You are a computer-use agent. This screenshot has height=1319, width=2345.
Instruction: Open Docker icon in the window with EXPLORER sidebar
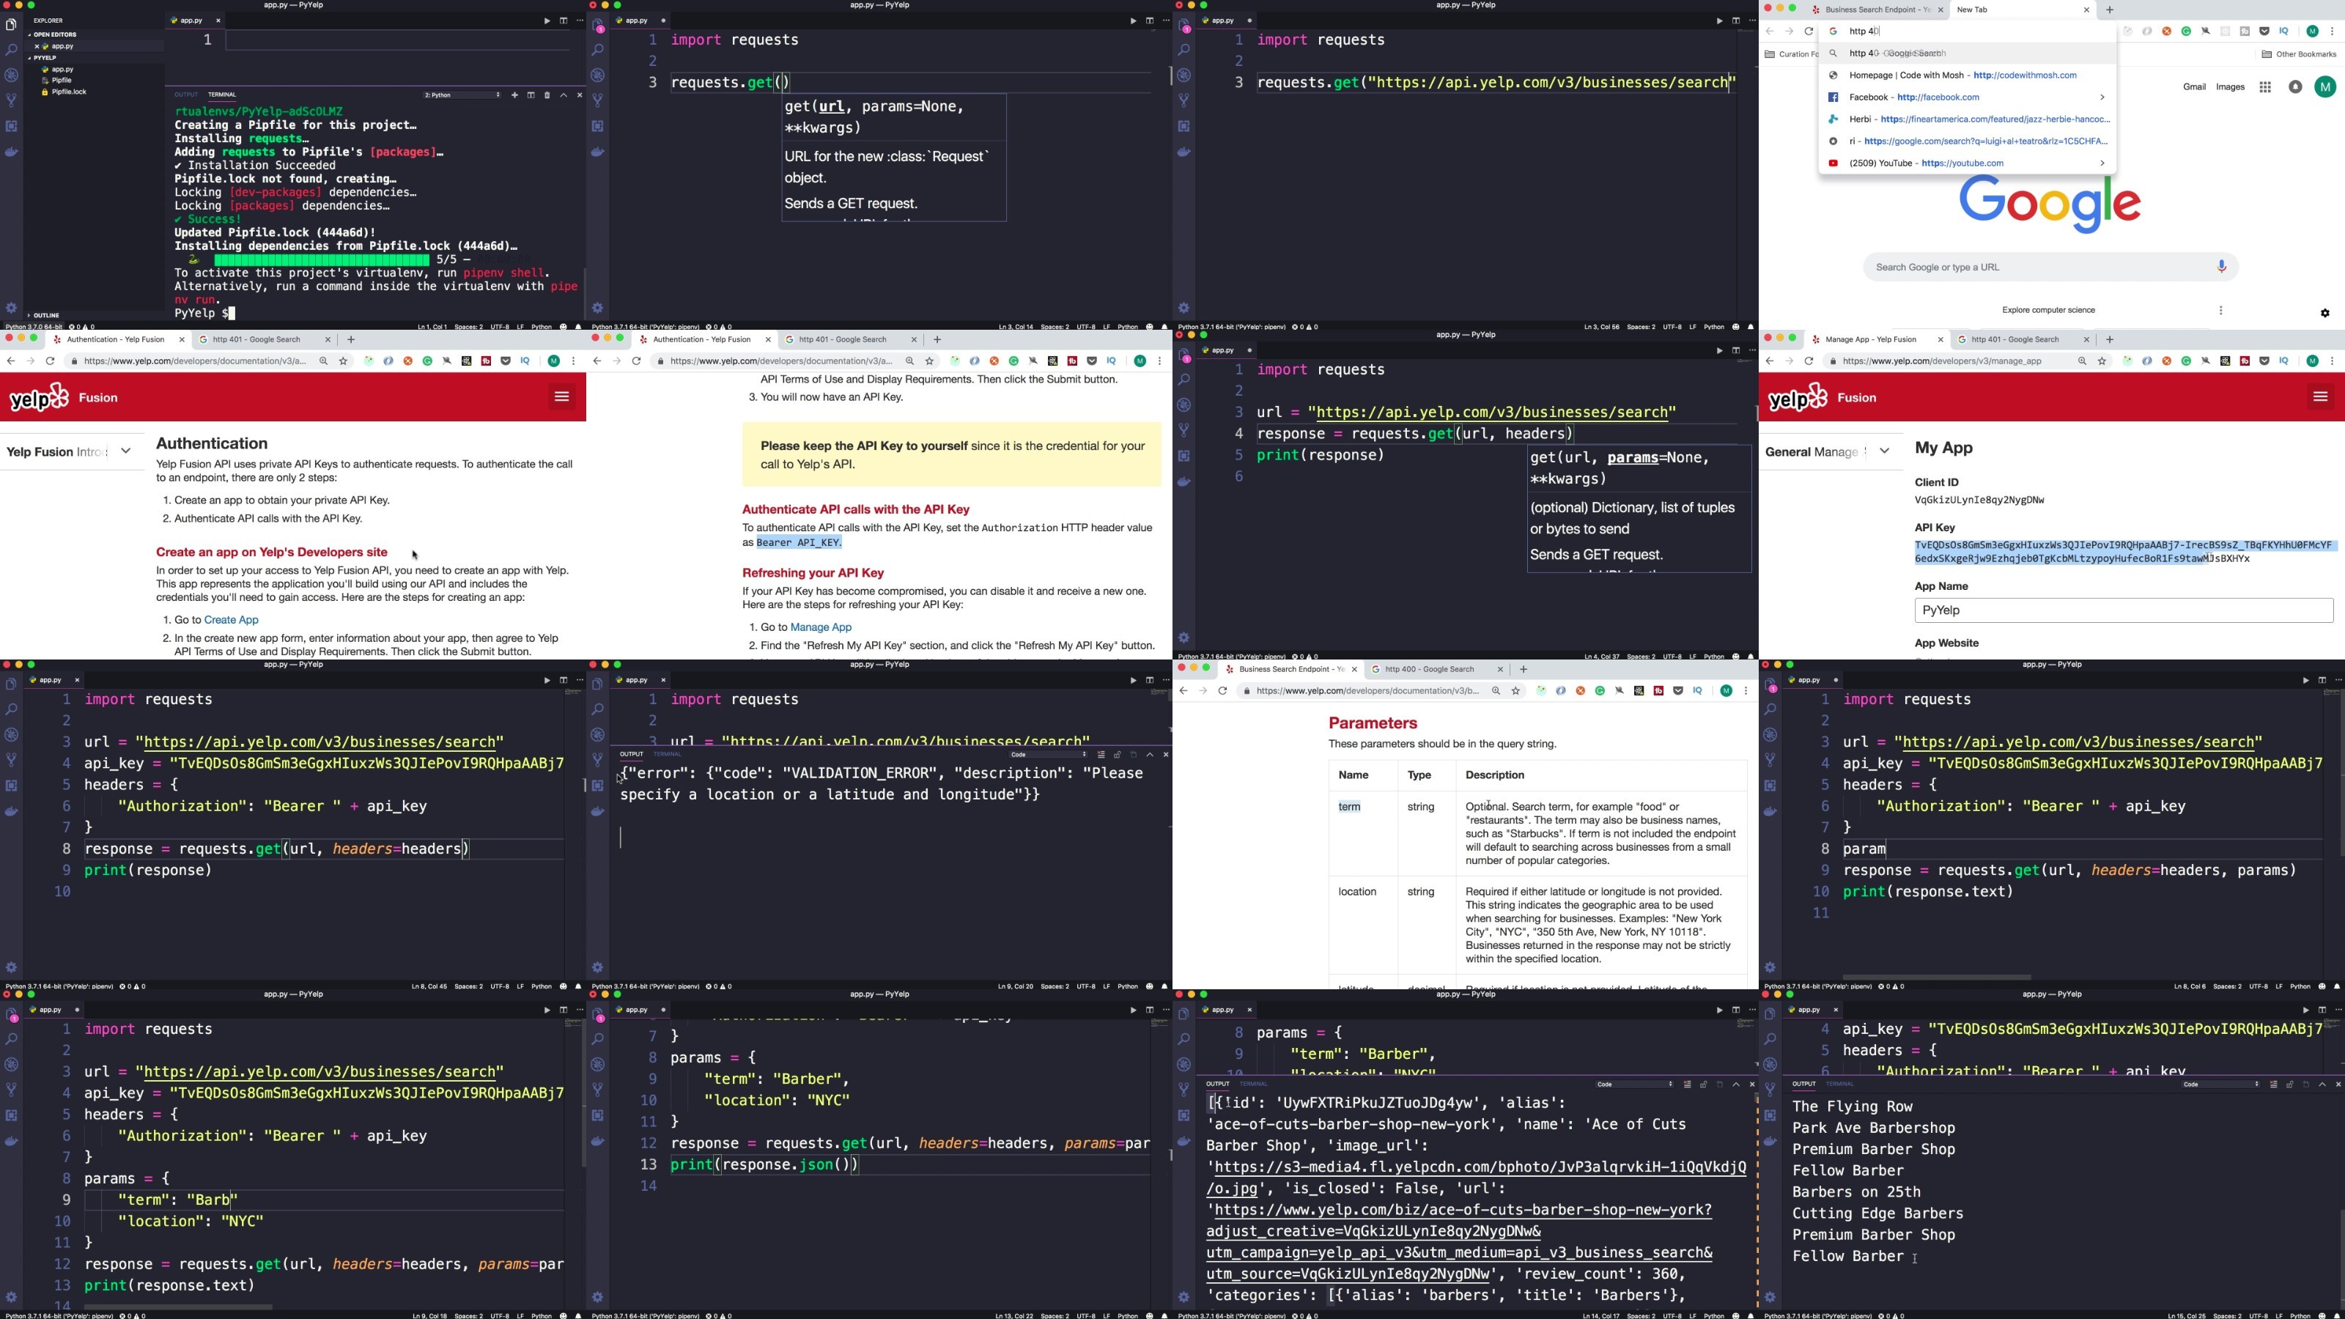click(x=12, y=152)
